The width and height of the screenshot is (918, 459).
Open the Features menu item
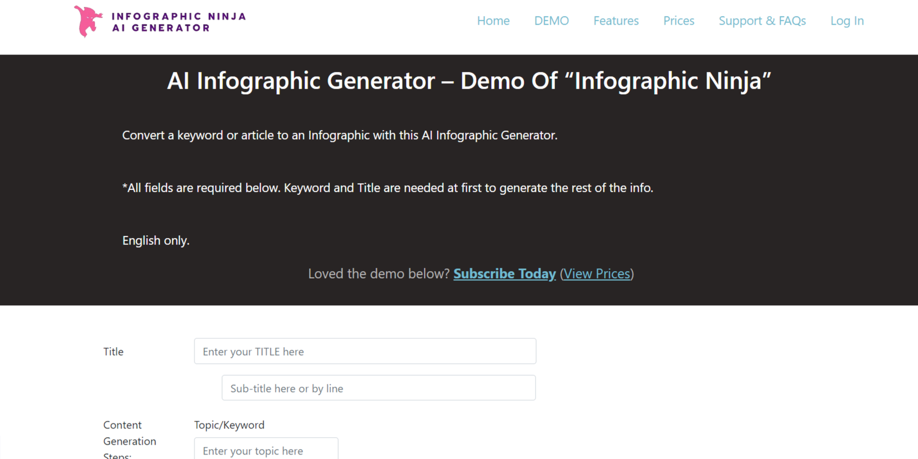[x=616, y=21]
